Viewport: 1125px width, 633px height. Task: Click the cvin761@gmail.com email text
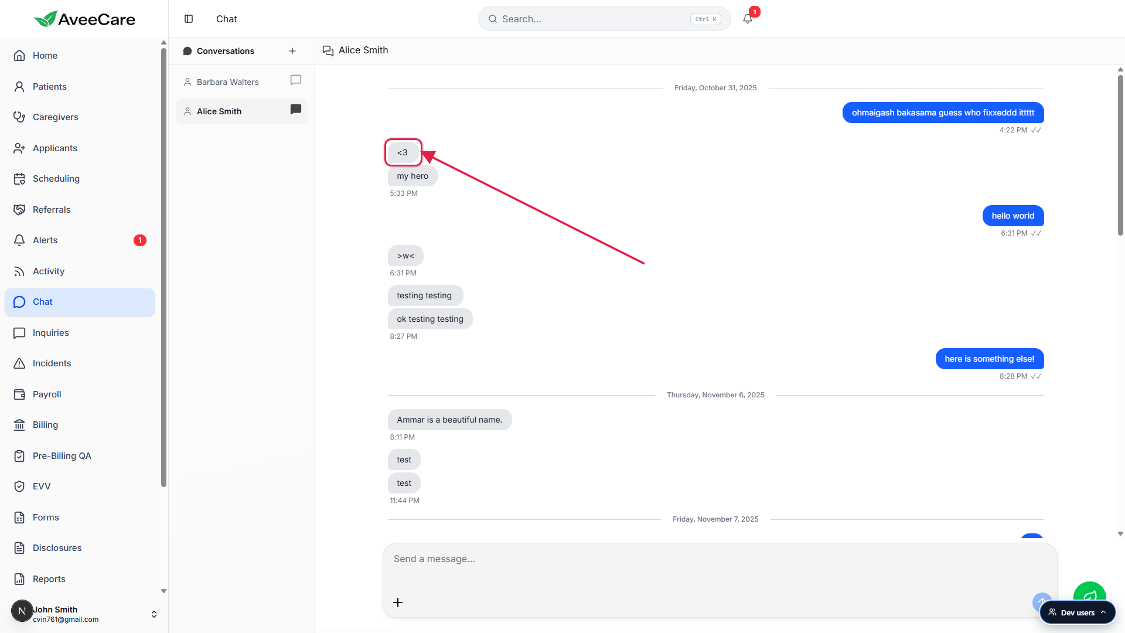click(66, 620)
